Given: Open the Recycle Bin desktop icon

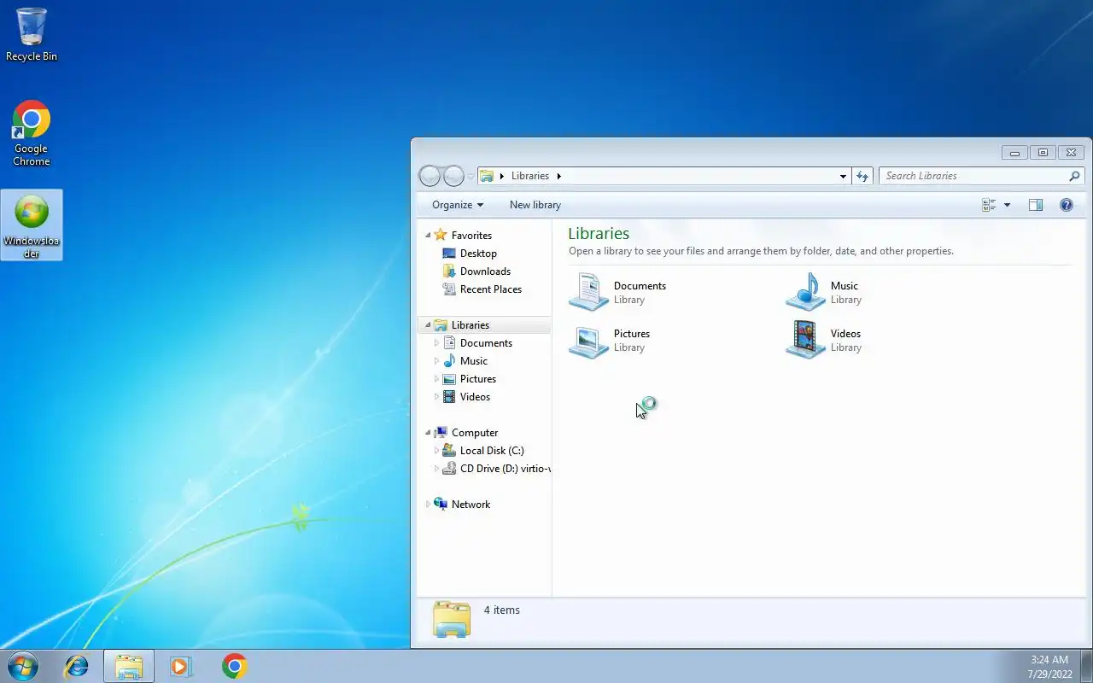Looking at the screenshot, I should point(32,34).
